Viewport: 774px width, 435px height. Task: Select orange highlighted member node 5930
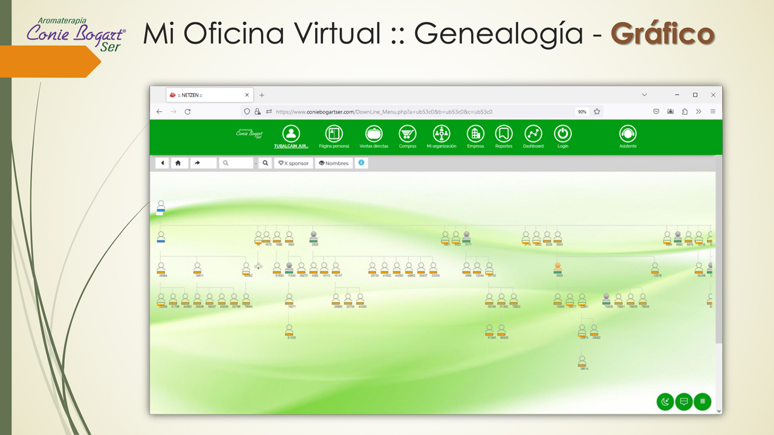(x=558, y=269)
